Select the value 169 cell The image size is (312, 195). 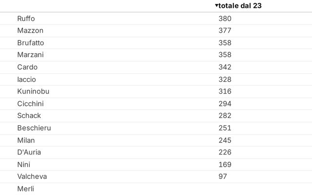[x=225, y=165]
